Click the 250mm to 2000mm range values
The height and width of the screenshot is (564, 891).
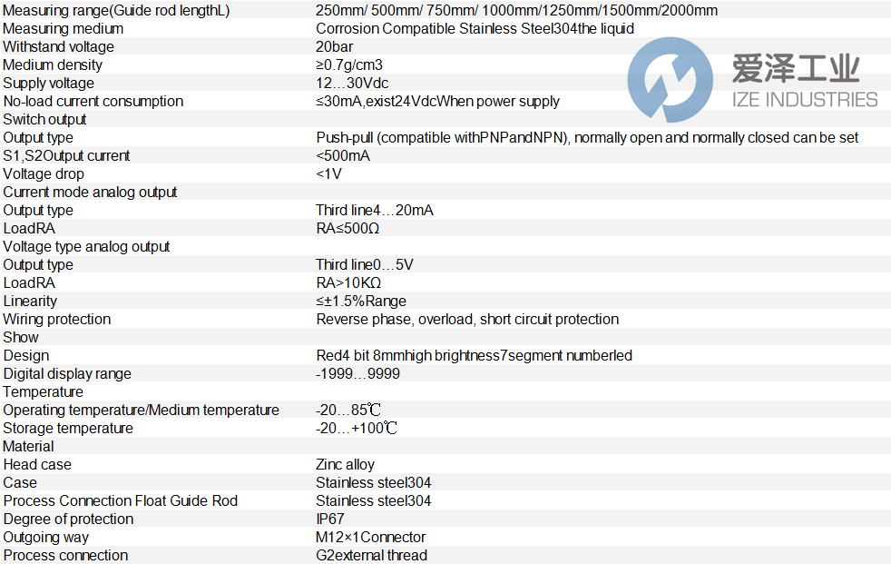[x=516, y=11]
